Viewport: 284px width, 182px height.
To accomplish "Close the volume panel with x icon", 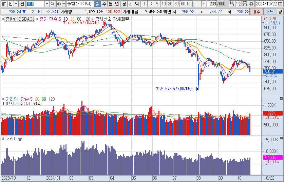I will tap(281, 98).
